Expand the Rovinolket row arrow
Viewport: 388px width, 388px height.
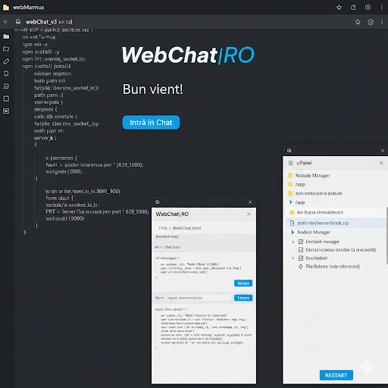pyautogui.click(x=293, y=258)
